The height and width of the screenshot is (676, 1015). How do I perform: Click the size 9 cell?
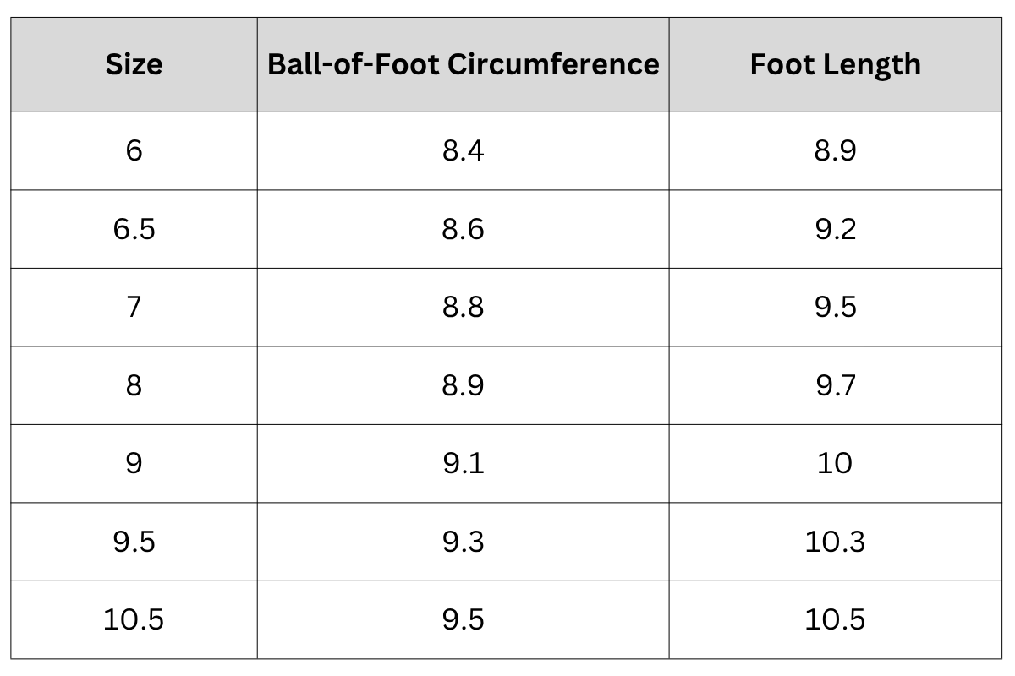pyautogui.click(x=134, y=463)
